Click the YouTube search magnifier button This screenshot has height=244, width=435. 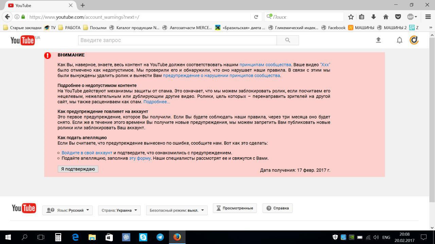click(288, 40)
